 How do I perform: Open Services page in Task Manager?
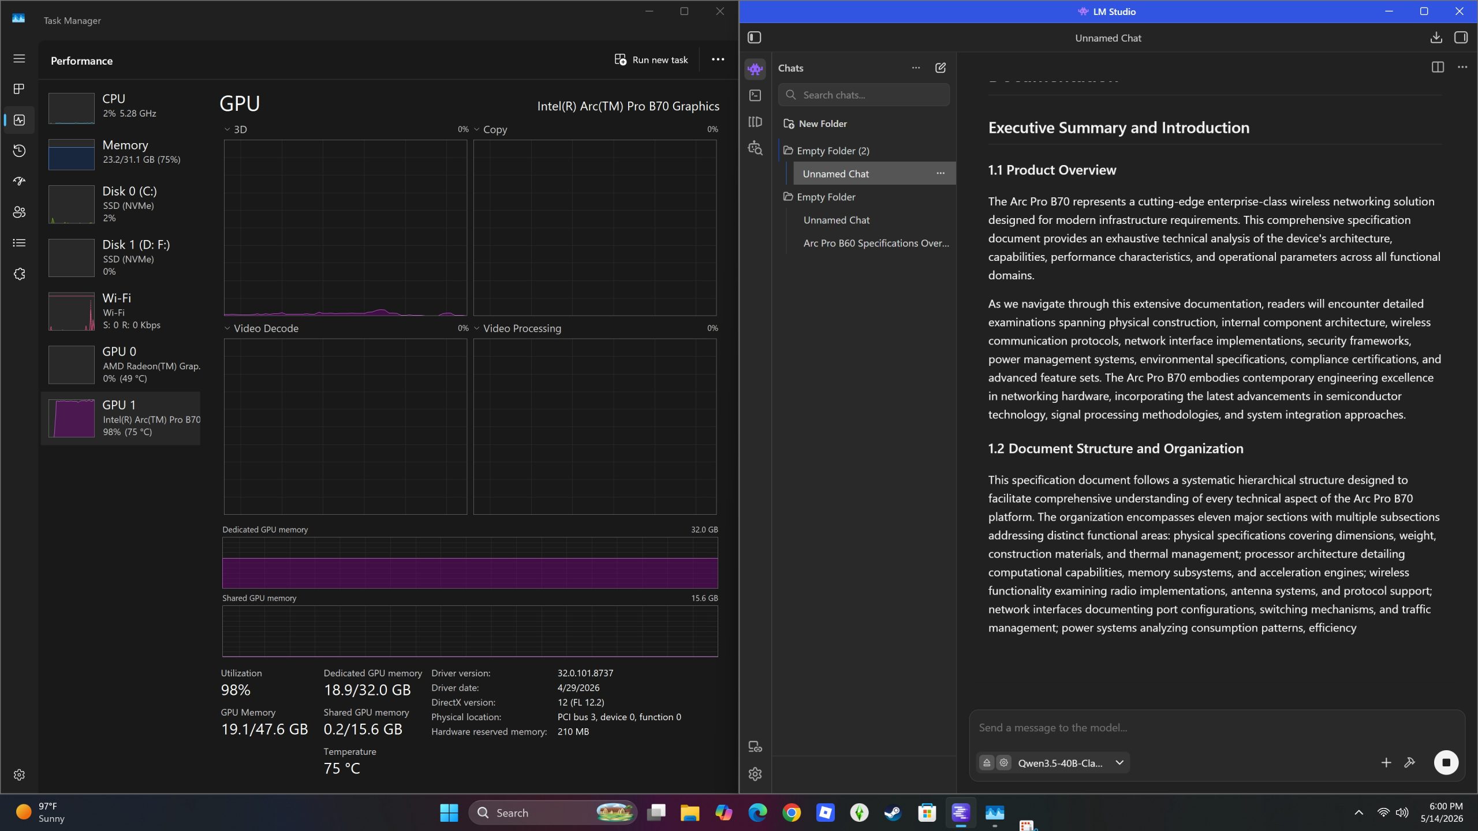coord(19,274)
